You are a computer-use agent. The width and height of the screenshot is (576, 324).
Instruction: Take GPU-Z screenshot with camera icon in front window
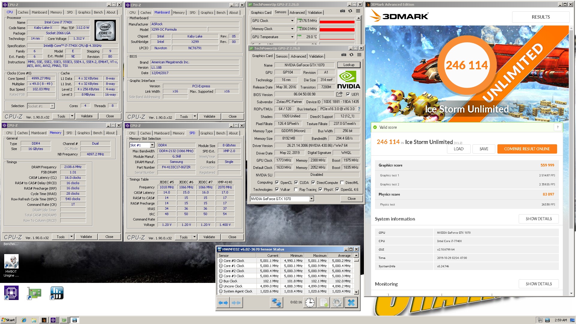pos(344,55)
